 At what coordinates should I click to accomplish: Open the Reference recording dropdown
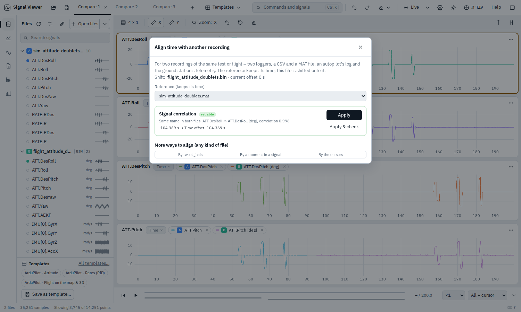coord(260,96)
